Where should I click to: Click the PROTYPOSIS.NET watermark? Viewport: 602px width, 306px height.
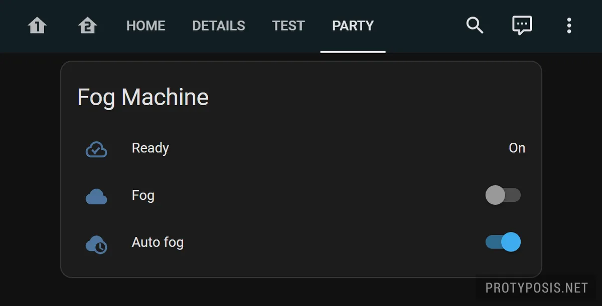tap(536, 288)
